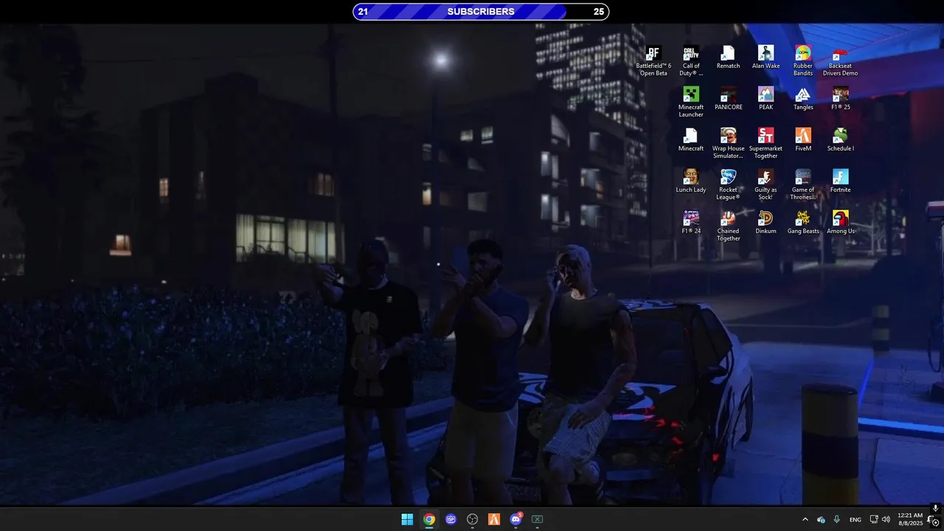The image size is (944, 531).
Task: Select the Fortnite desktop icon
Action: coord(841,182)
